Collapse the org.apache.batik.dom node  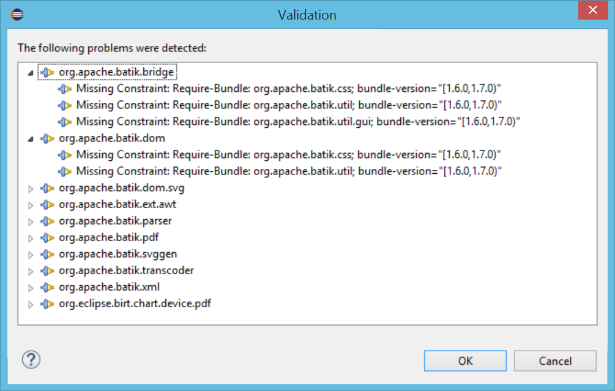coord(31,138)
